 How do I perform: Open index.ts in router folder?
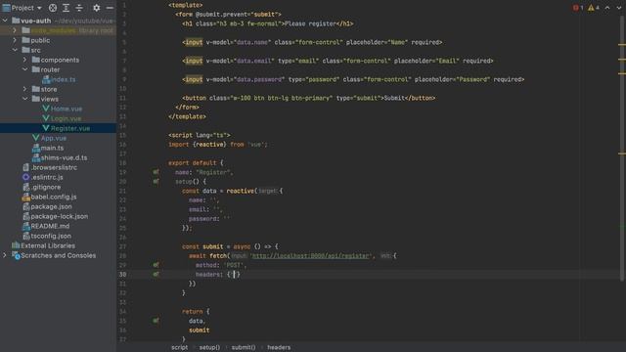tap(63, 79)
